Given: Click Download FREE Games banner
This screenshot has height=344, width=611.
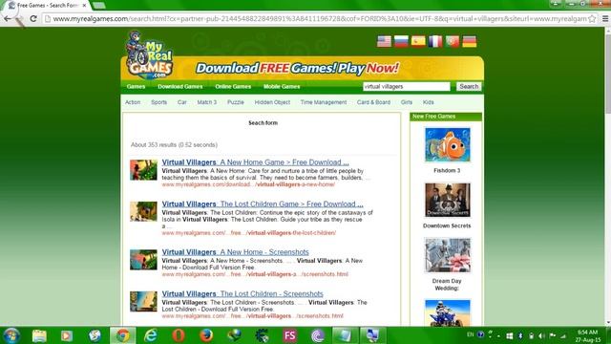Looking at the screenshot, I should (x=297, y=68).
